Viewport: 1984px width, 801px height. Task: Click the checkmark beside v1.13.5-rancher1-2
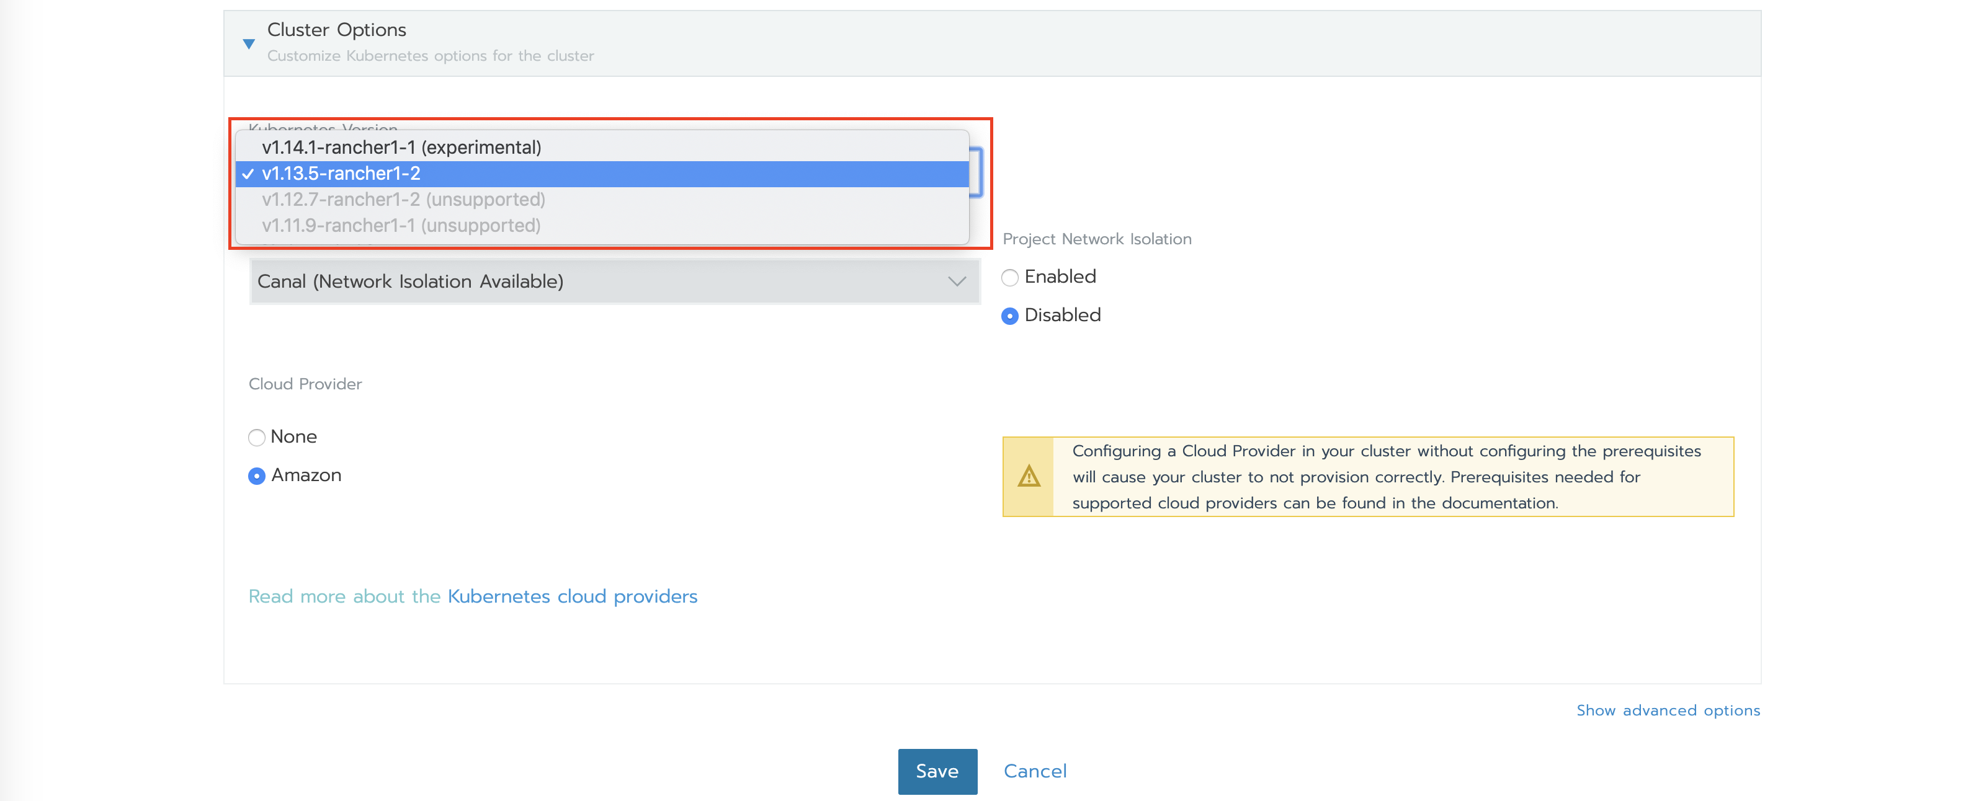248,175
